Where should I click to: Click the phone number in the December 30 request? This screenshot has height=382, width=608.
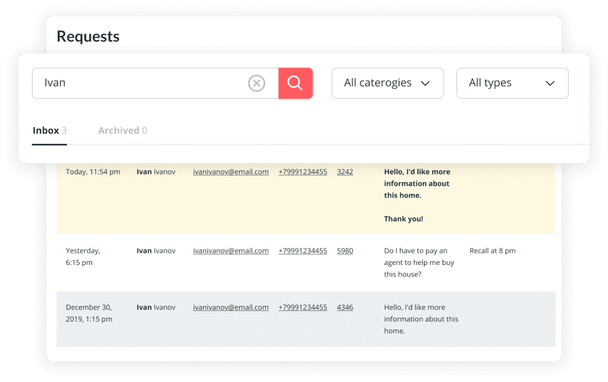[302, 307]
